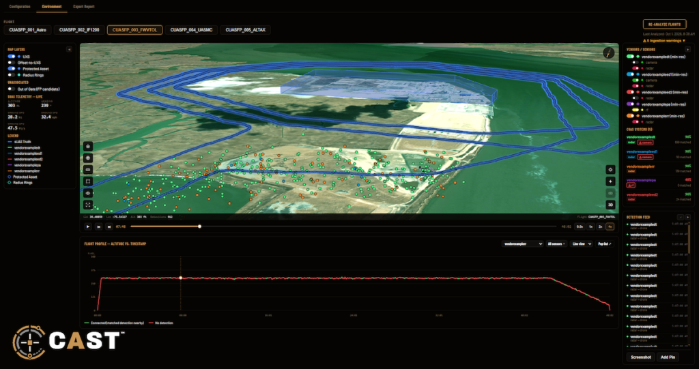
Task: Pop out the flight profile chart
Action: click(x=605, y=243)
